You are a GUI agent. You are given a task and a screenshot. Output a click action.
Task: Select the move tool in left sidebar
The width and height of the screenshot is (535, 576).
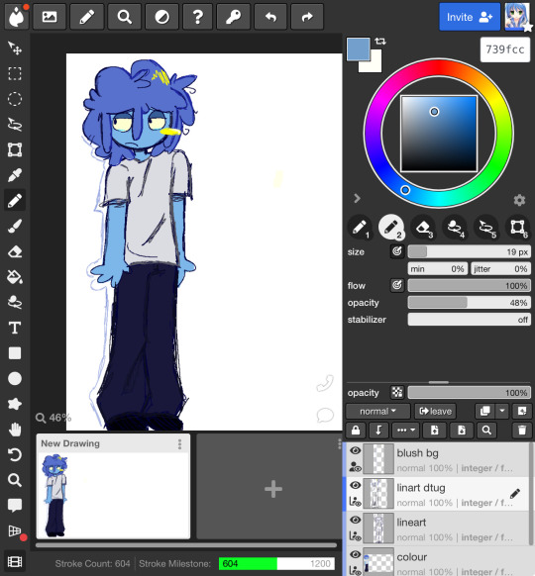click(15, 48)
